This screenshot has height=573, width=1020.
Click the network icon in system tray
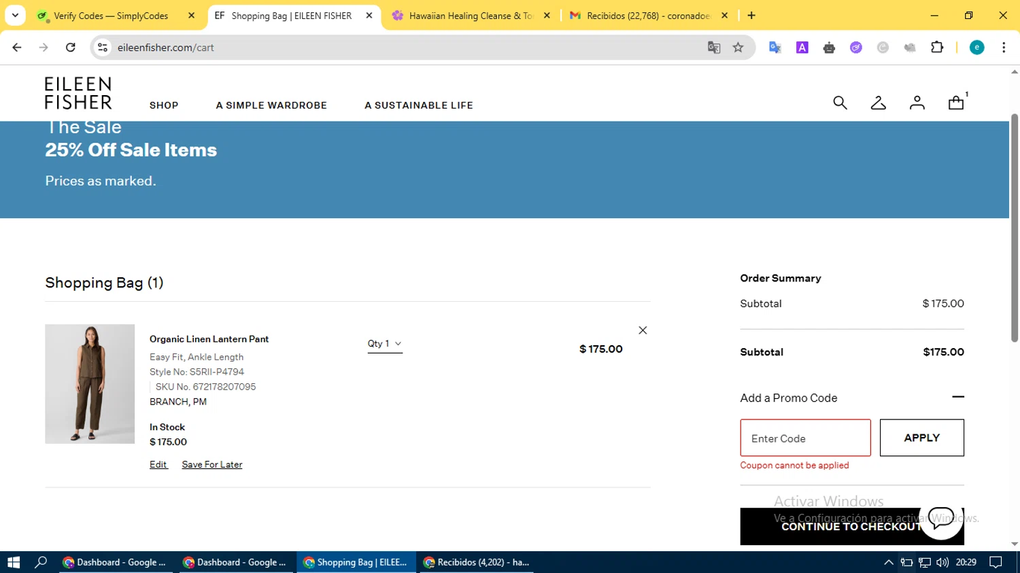(x=924, y=562)
